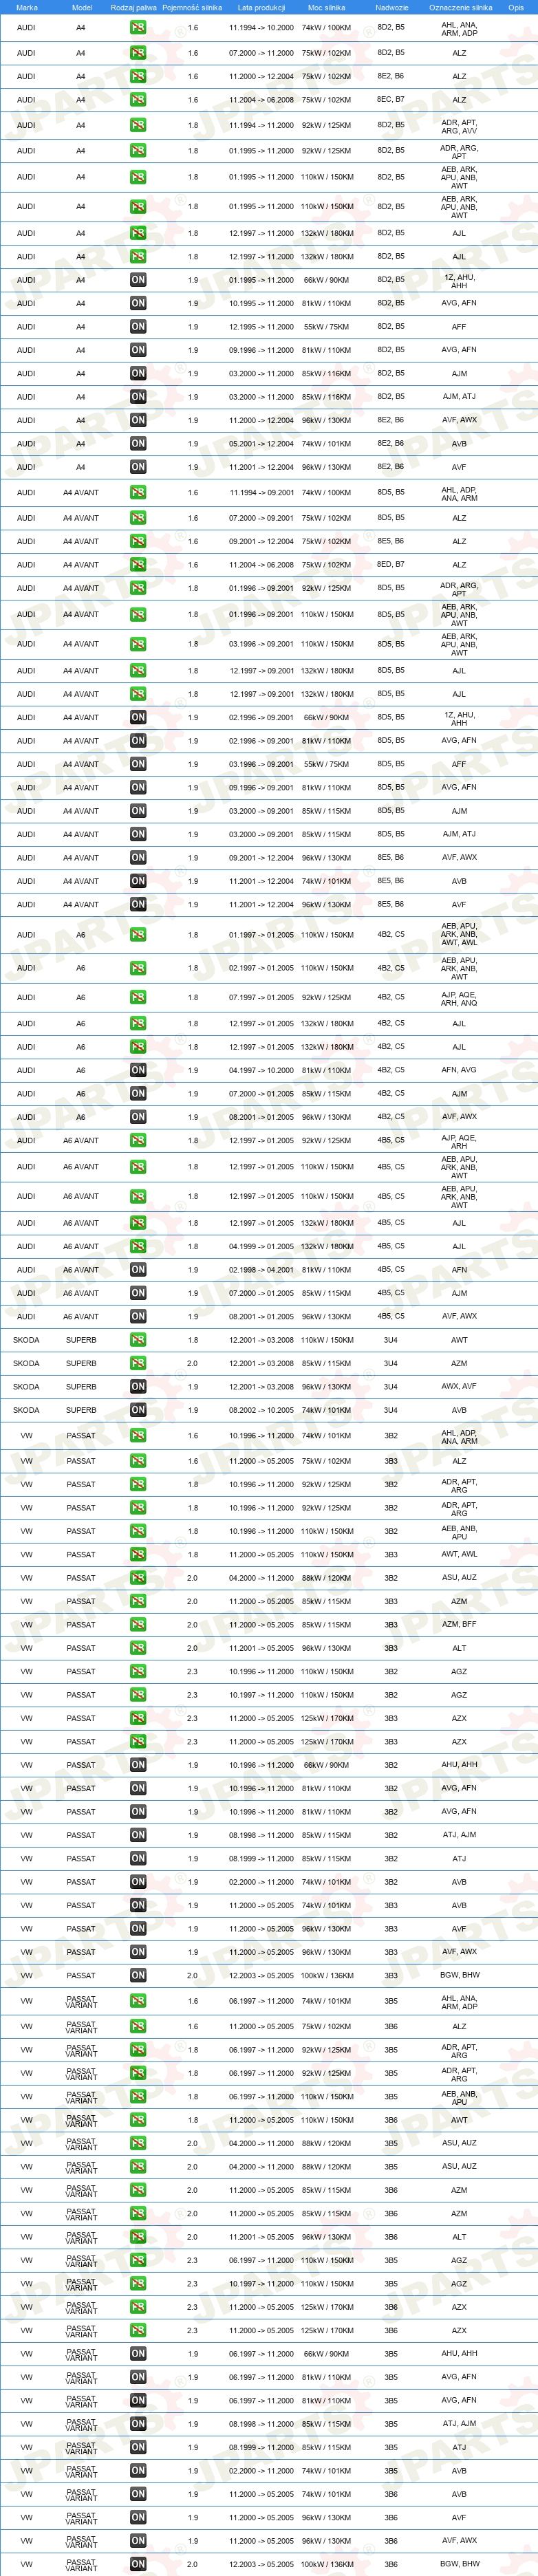Viewport: 538px width, 2576px height.
Task: Click the Opis column header
Action: pyautogui.click(x=516, y=7)
